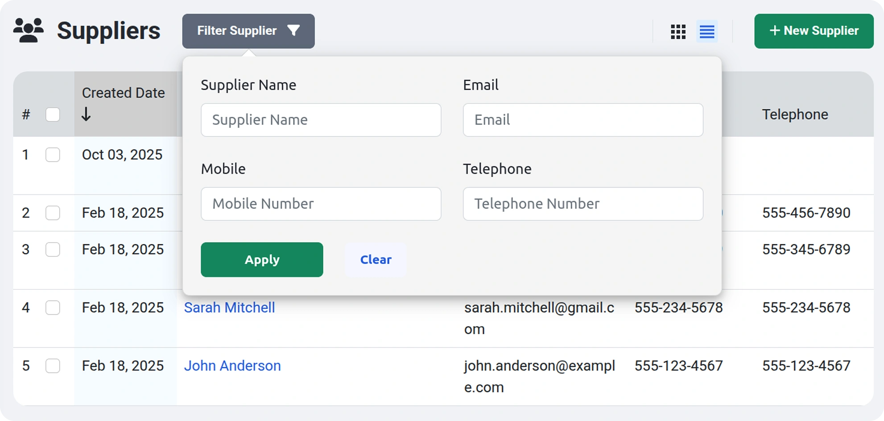This screenshot has width=884, height=421.
Task: Open Sarah Mitchell's supplier details
Action: point(229,307)
